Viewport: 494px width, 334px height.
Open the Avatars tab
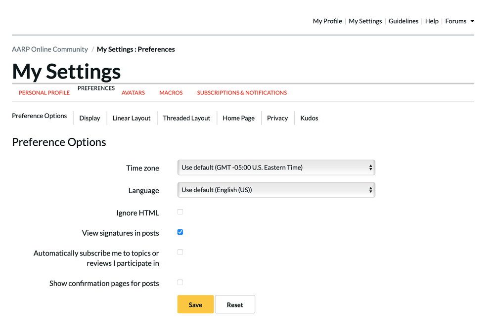[133, 93]
